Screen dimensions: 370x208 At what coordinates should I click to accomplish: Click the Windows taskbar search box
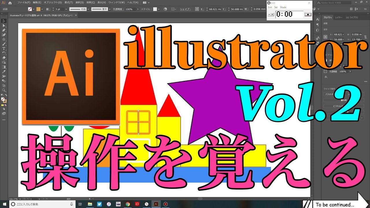43,204
